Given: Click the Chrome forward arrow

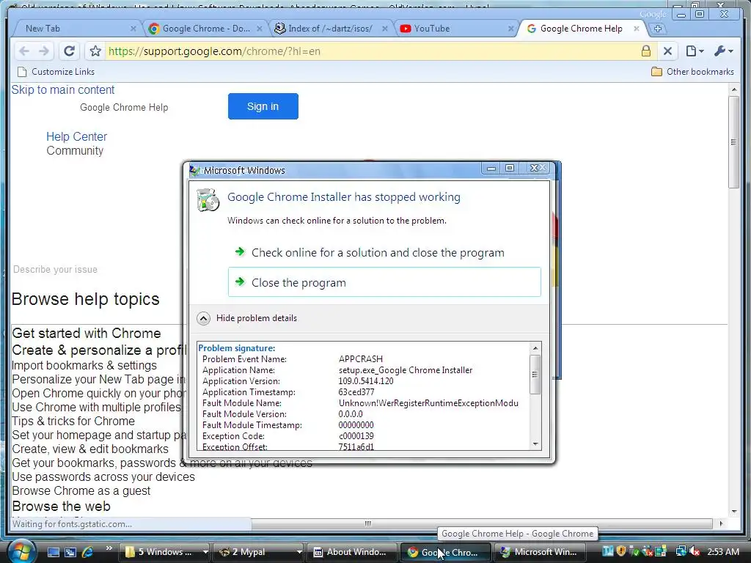Looking at the screenshot, I should point(43,51).
